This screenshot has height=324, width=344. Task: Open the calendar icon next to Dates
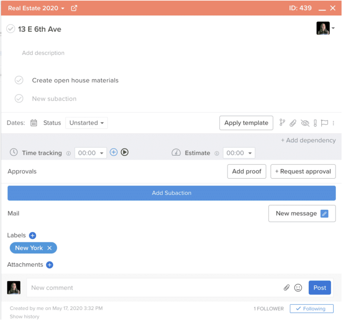click(34, 123)
